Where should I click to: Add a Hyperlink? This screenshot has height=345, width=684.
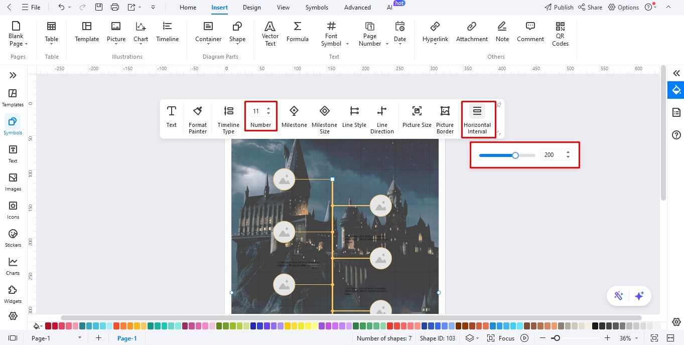[435, 33]
